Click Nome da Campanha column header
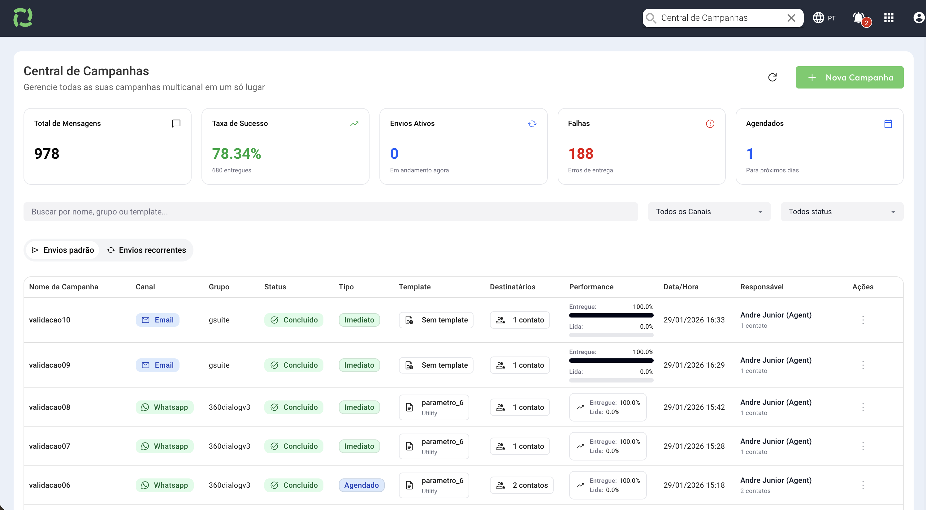The width and height of the screenshot is (926, 510). pos(64,287)
